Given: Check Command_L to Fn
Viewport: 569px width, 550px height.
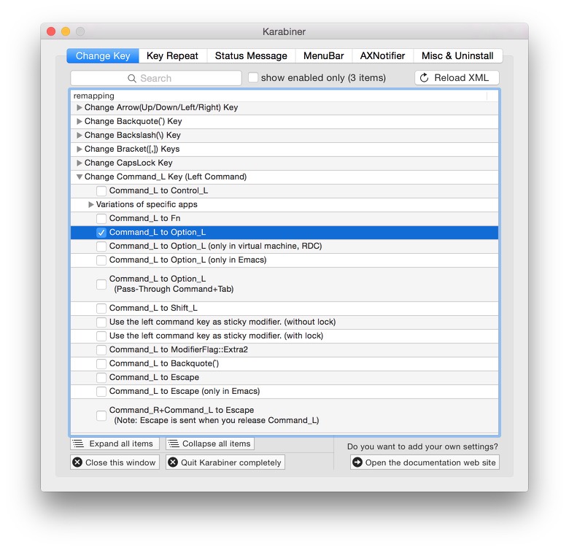Looking at the screenshot, I should [x=101, y=218].
